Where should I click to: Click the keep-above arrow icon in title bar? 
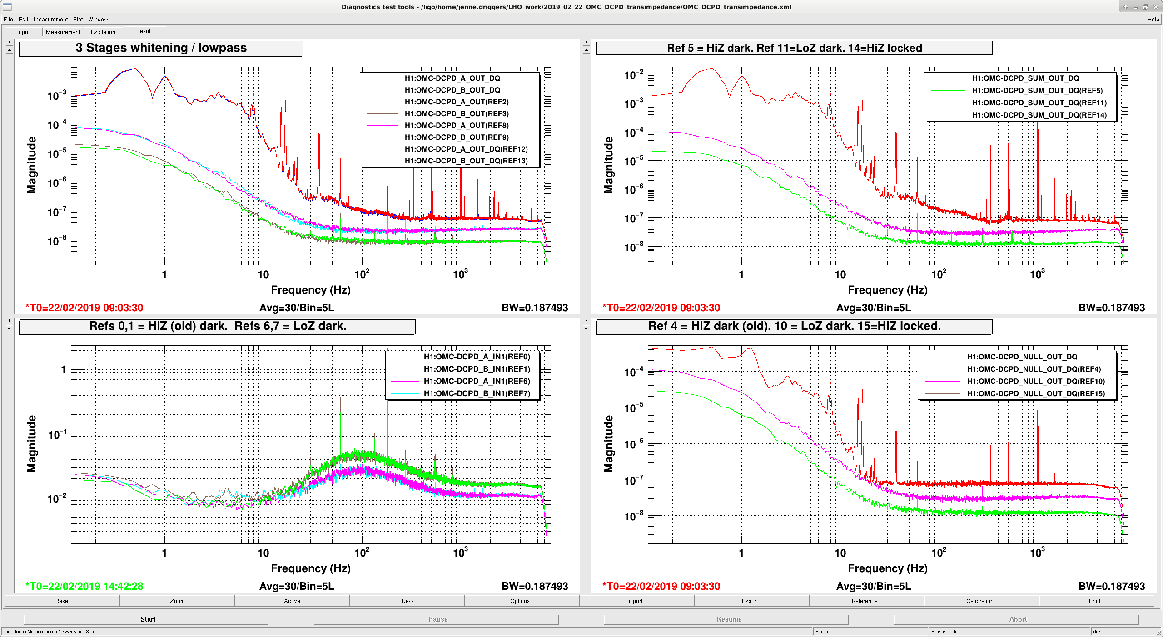[1125, 7]
